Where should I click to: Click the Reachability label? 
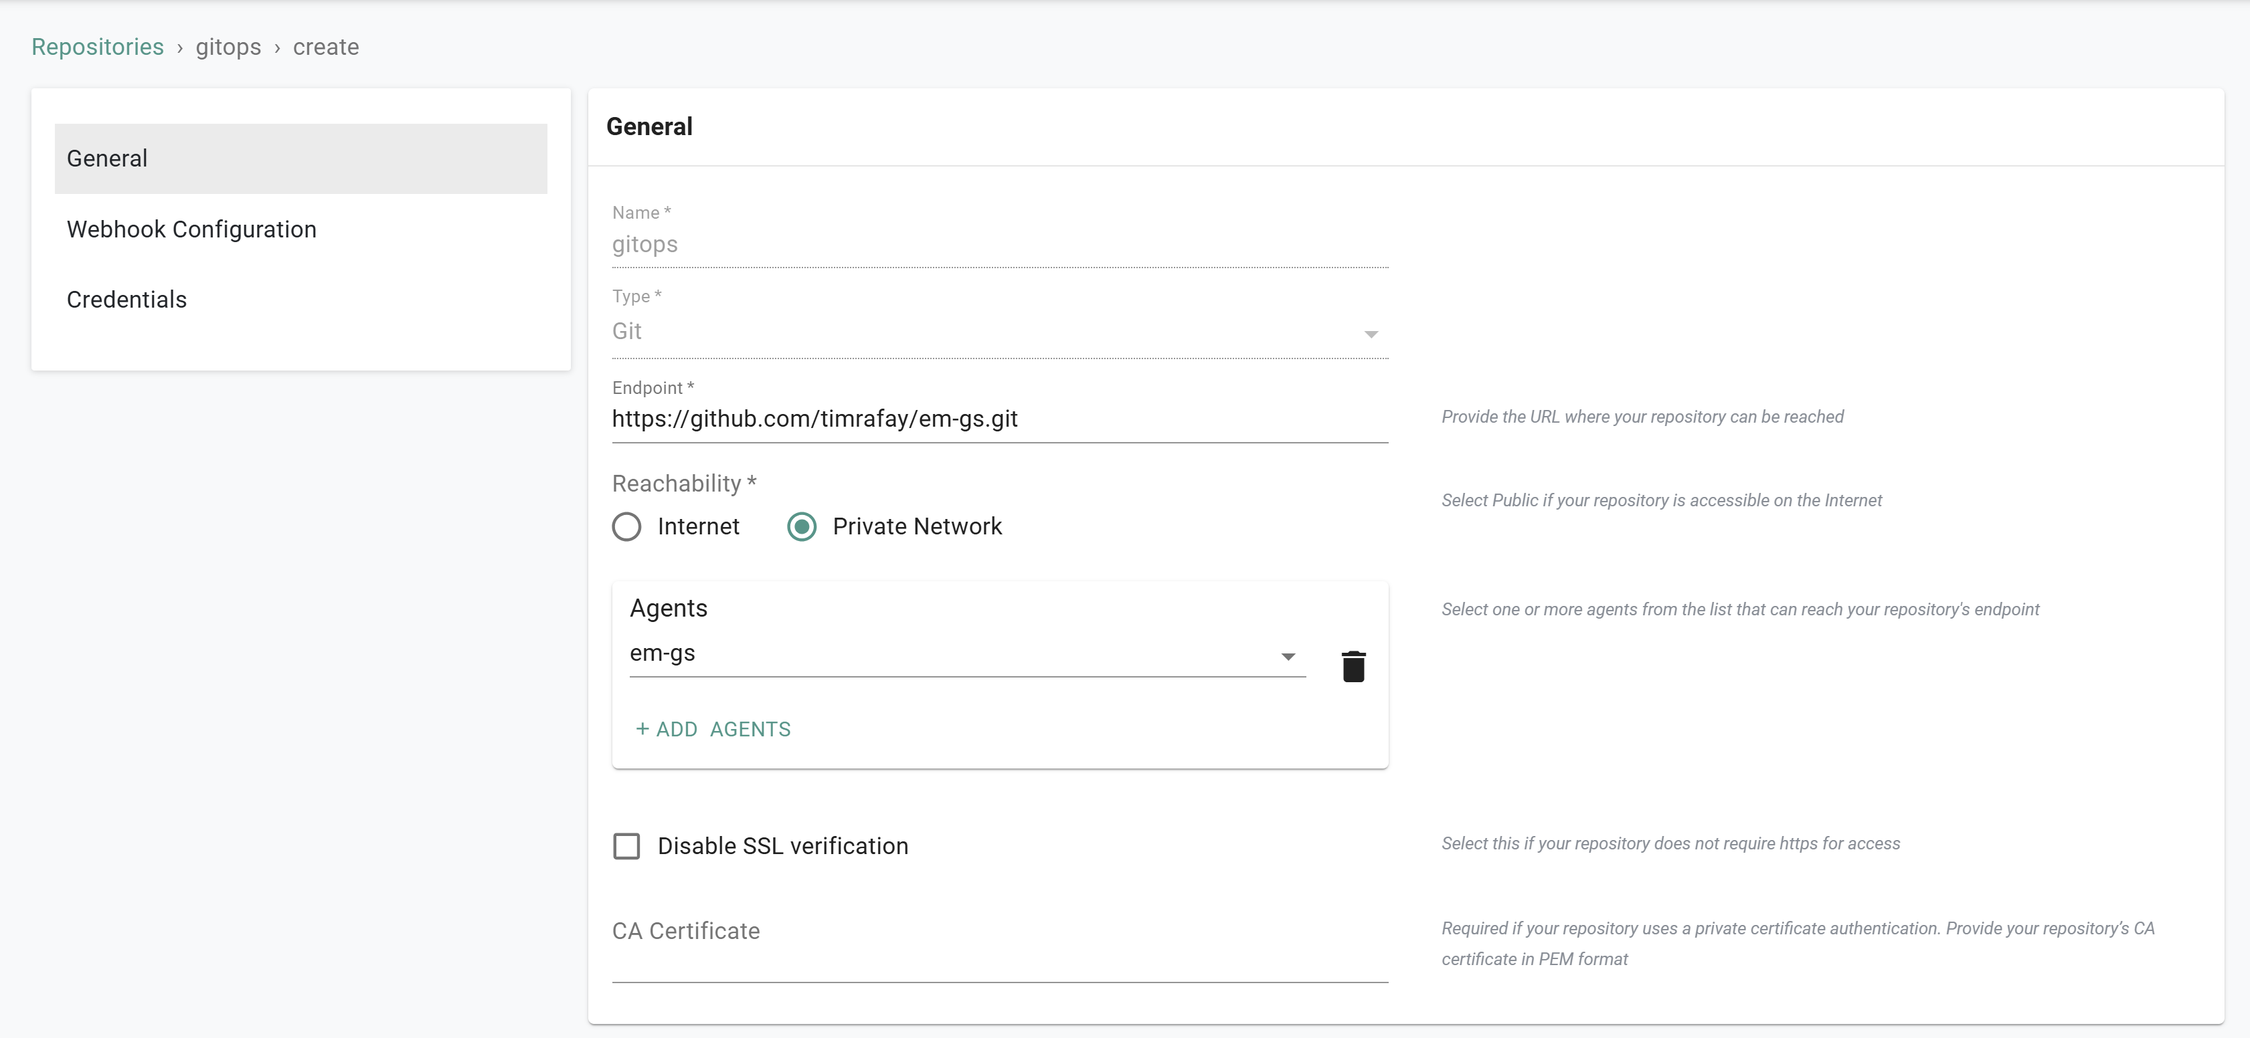click(684, 484)
